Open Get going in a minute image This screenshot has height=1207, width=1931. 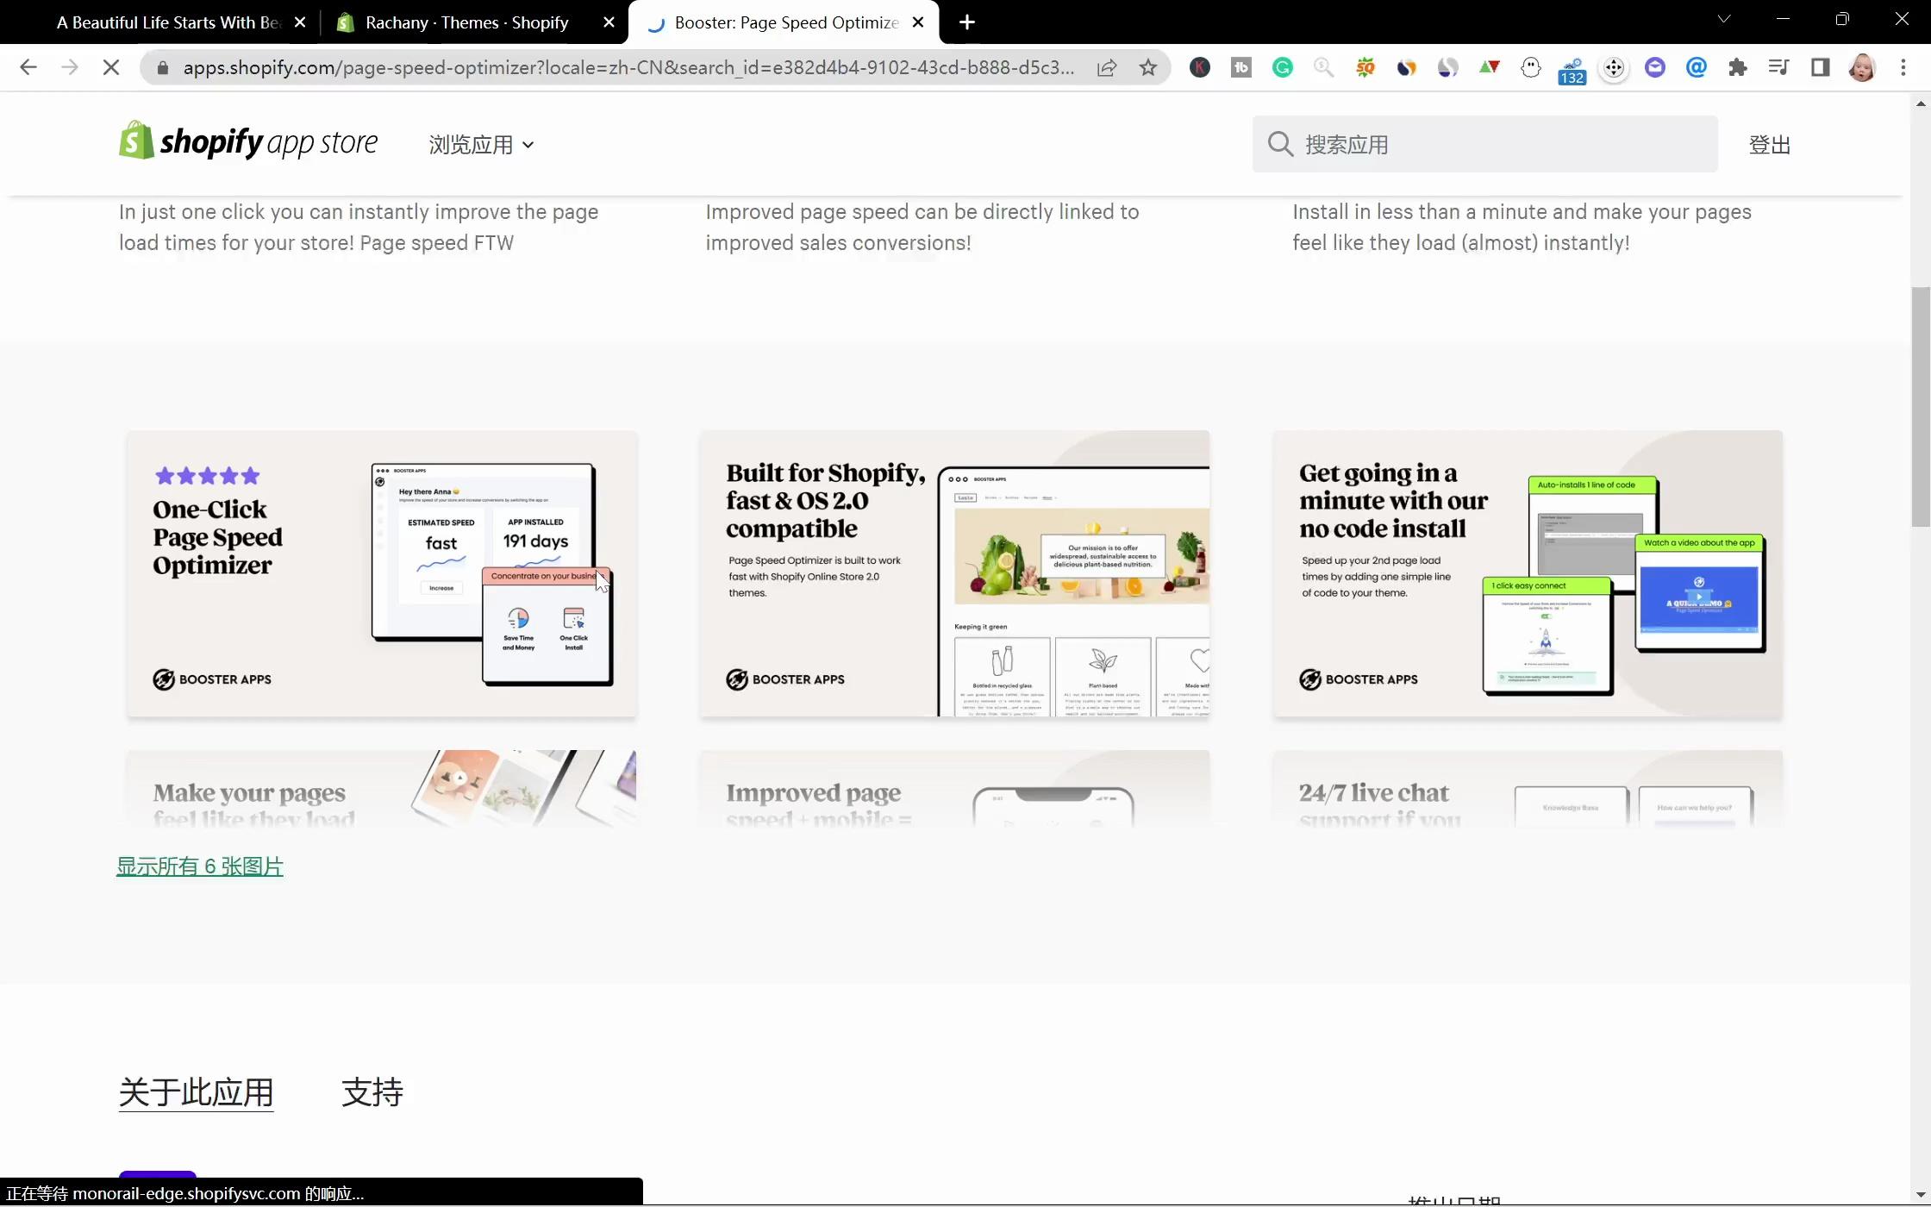(x=1528, y=573)
